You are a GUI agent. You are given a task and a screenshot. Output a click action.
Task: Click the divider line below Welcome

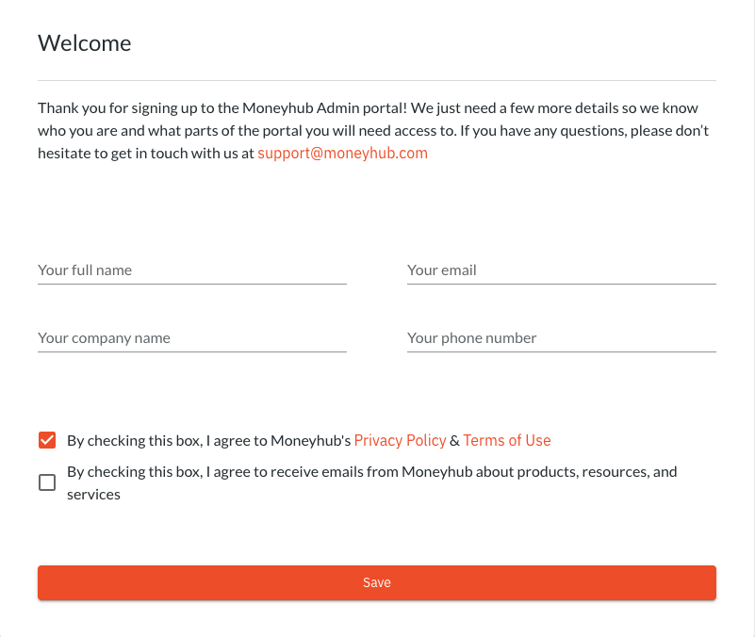[377, 80]
